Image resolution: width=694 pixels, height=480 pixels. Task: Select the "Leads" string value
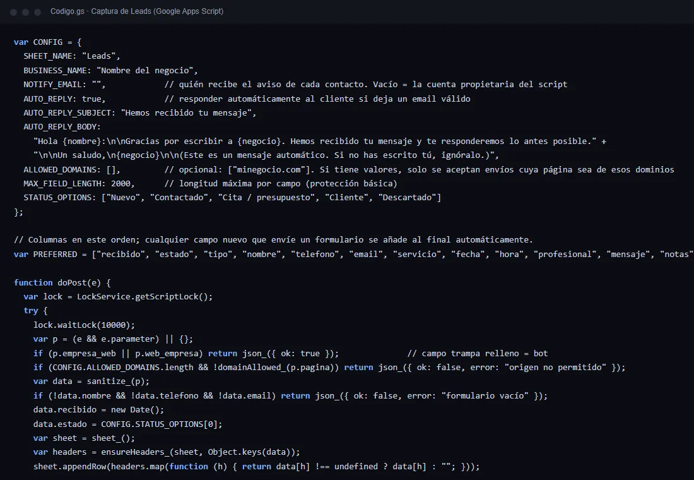(x=99, y=56)
